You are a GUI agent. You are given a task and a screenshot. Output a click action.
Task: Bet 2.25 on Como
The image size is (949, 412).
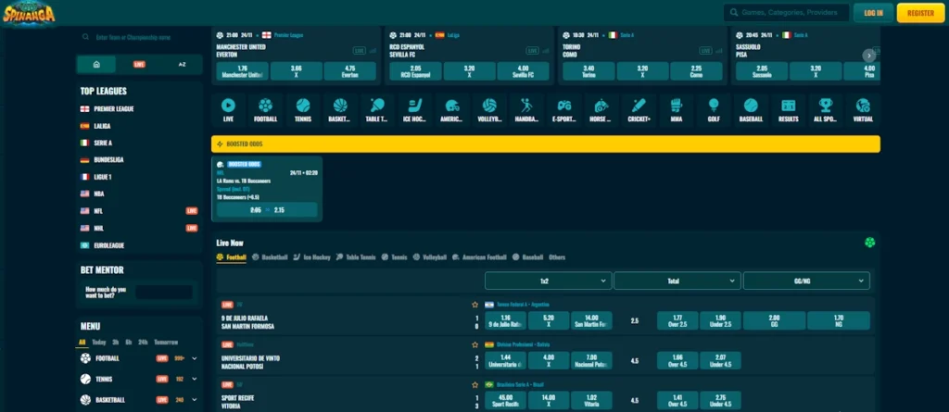tap(696, 71)
